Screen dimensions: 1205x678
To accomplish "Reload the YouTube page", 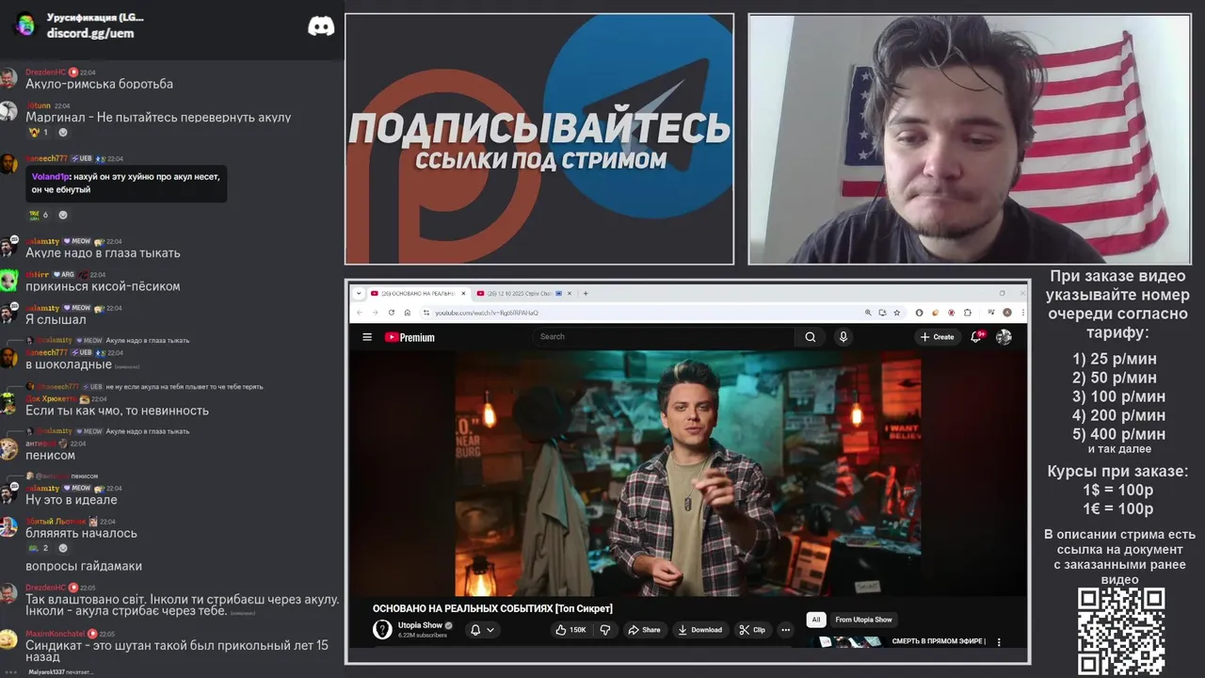I will (391, 313).
